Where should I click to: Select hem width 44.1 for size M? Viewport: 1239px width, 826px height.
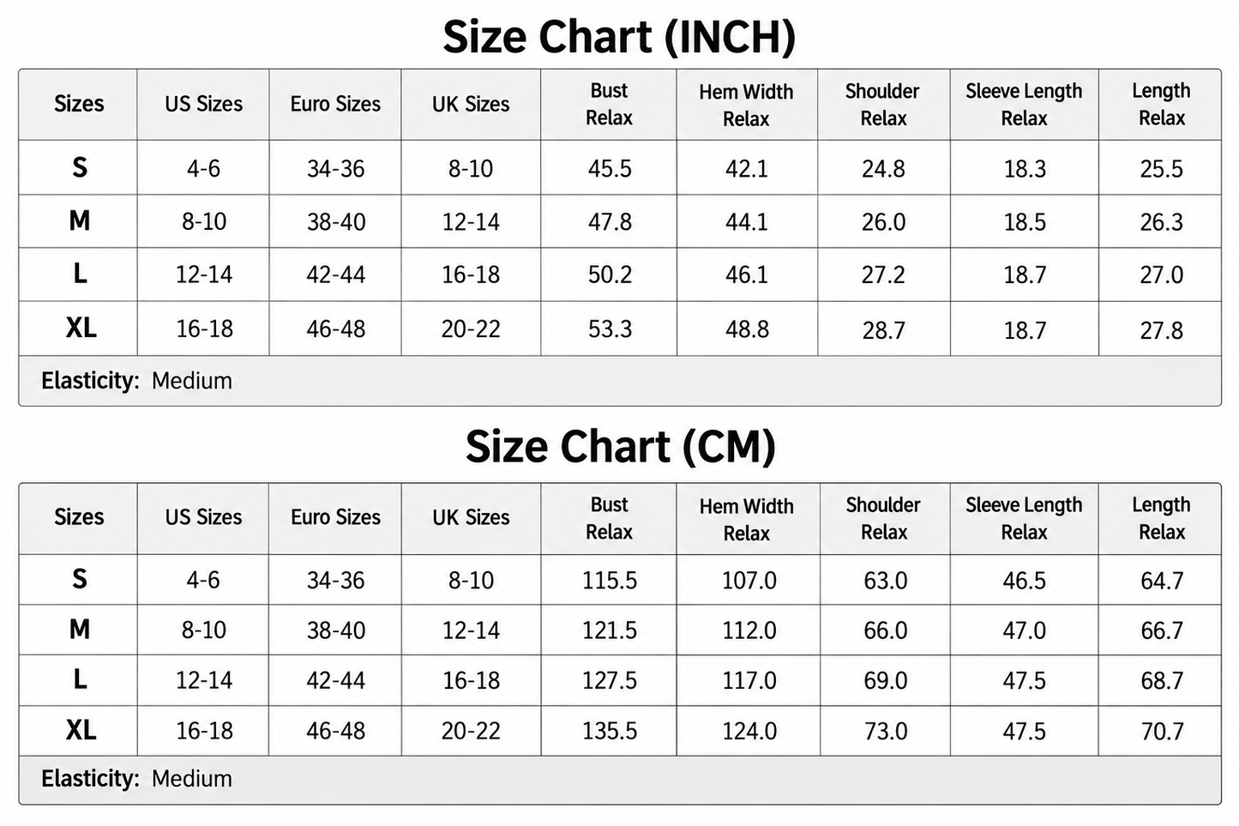[747, 222]
